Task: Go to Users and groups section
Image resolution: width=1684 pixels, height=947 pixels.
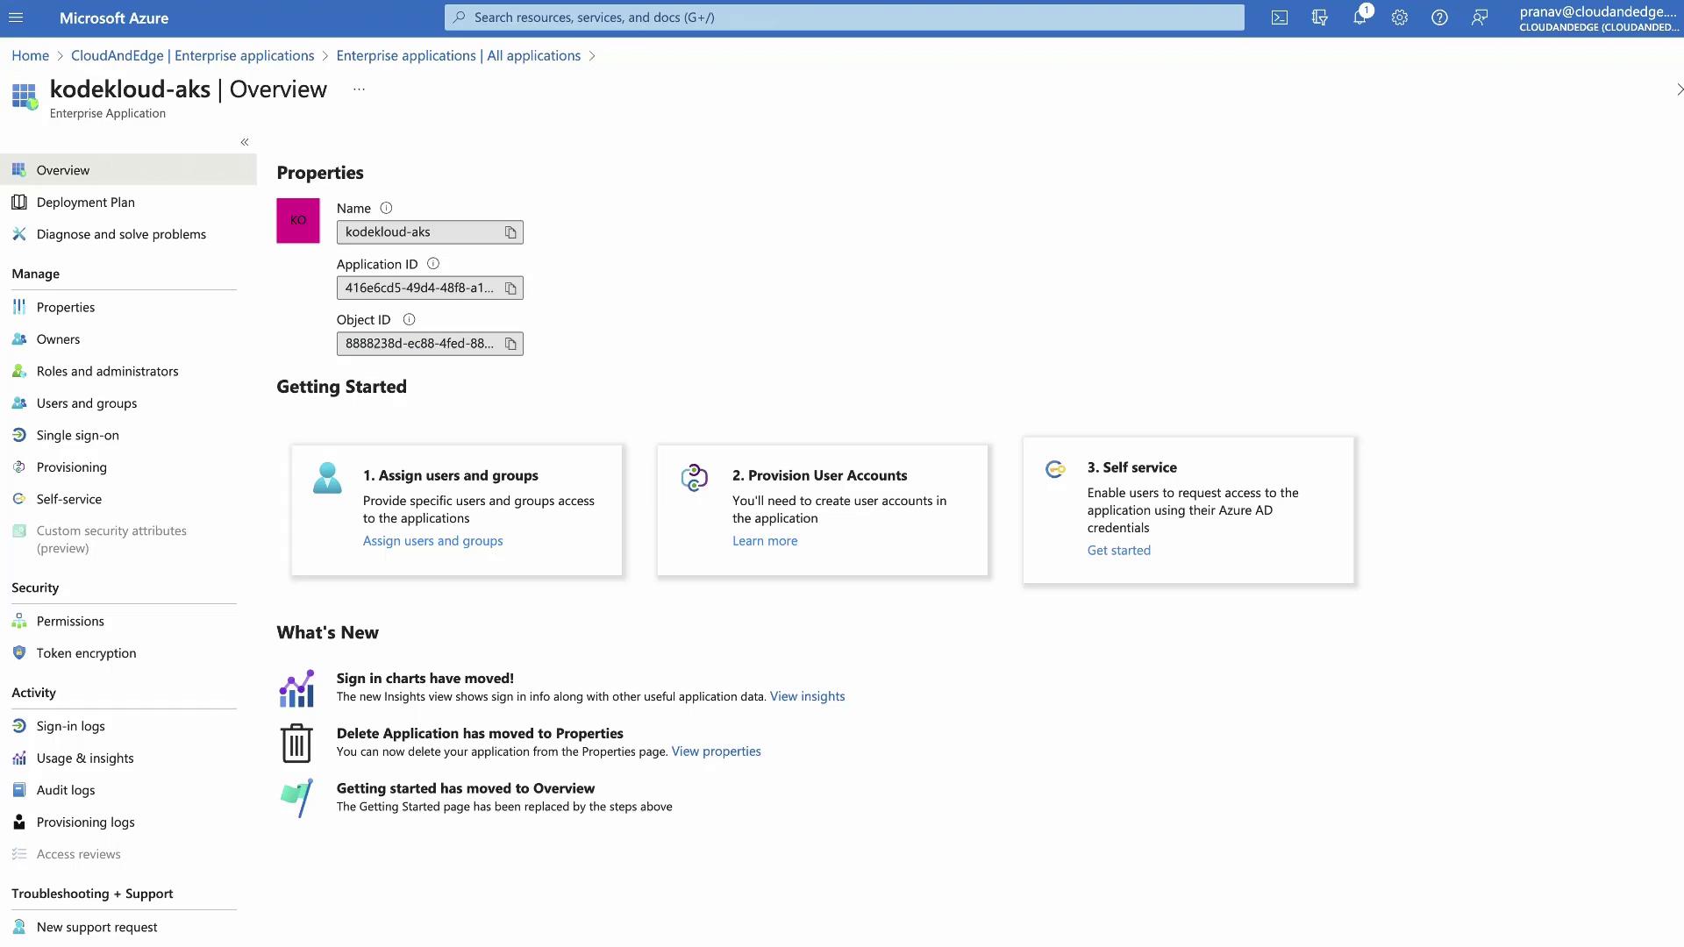Action: 86,403
